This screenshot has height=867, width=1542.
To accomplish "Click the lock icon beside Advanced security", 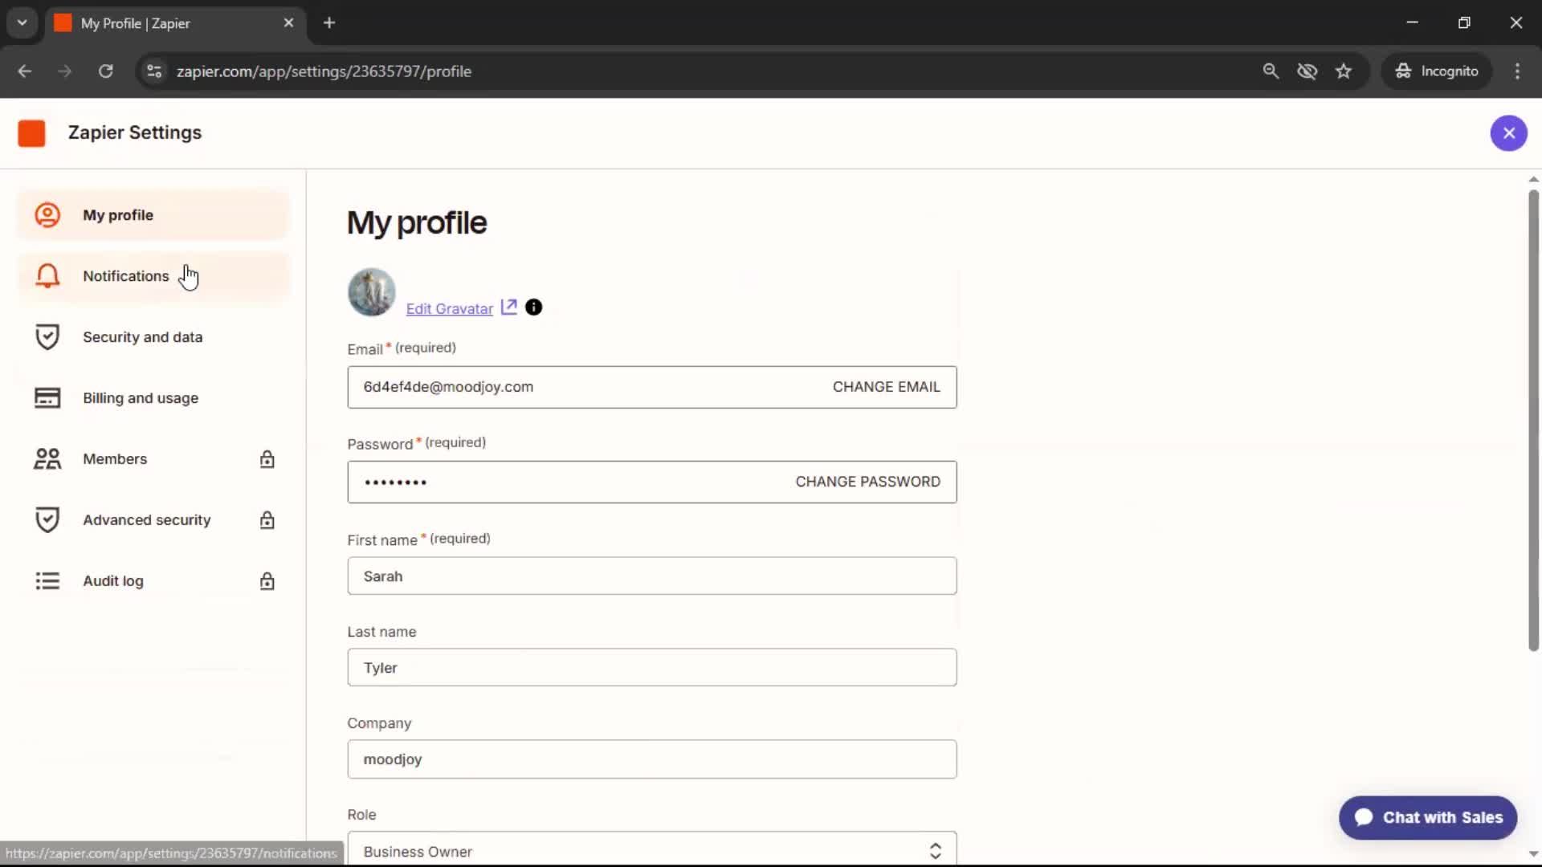I will pyautogui.click(x=267, y=520).
